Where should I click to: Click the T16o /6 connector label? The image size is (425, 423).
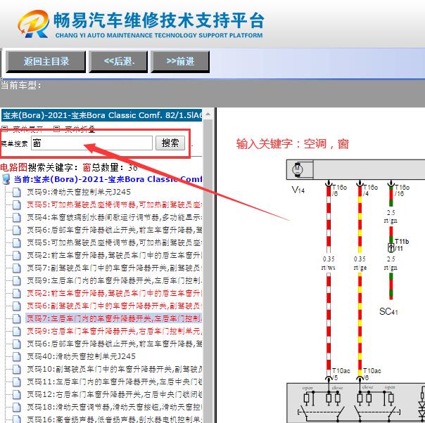[x=339, y=190]
